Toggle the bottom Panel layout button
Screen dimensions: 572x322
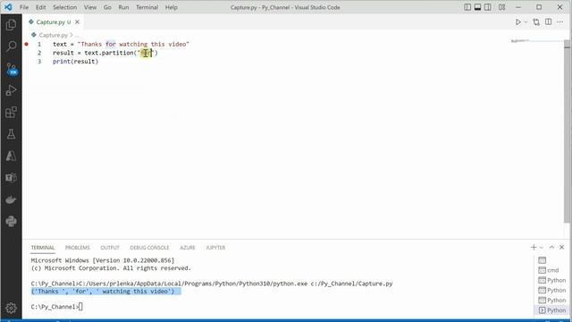tap(477, 7)
